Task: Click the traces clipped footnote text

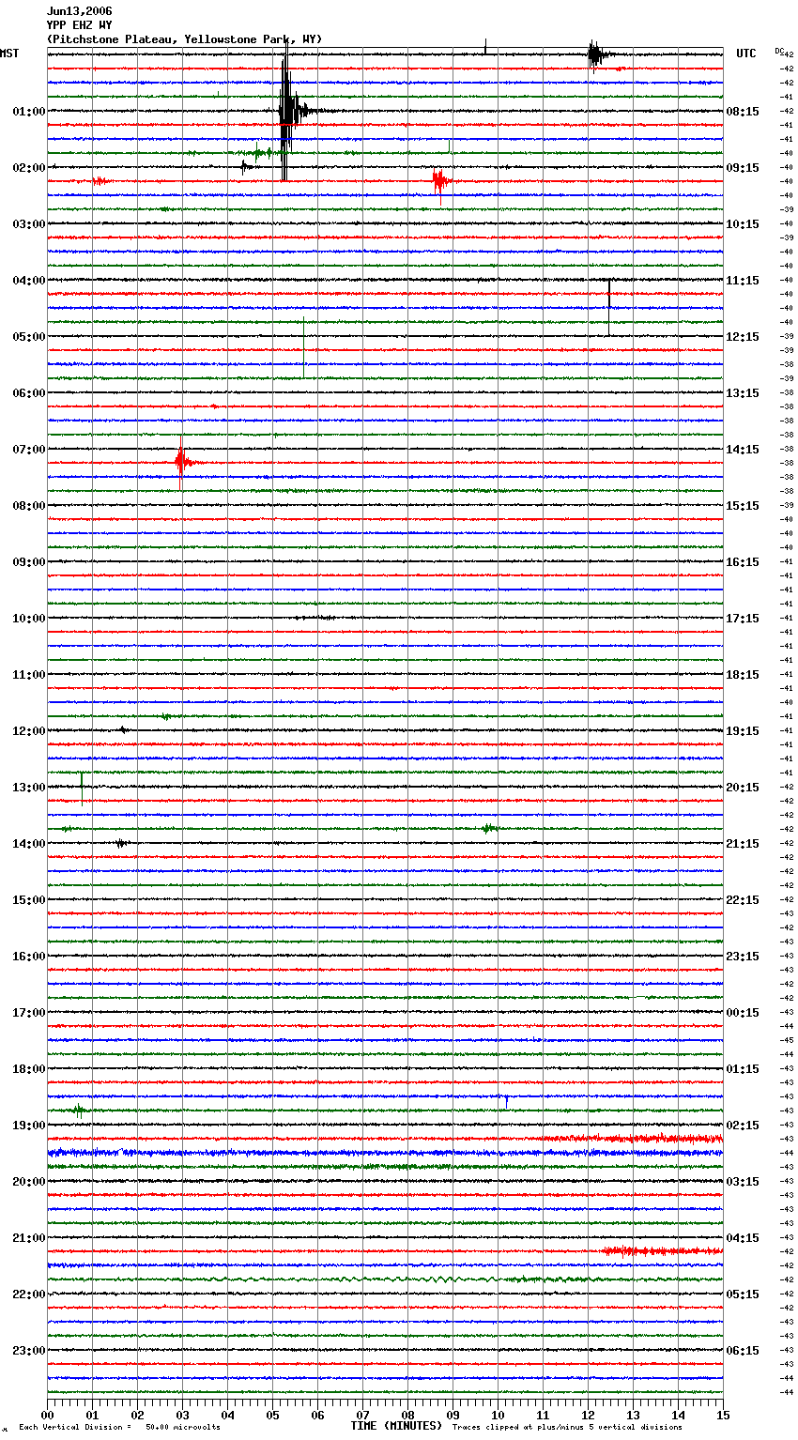Action: [x=567, y=1427]
